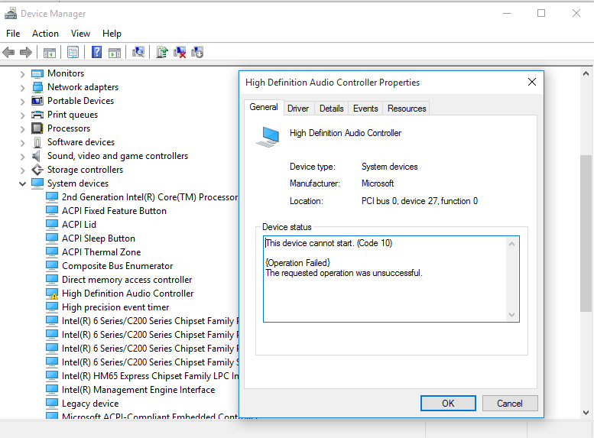This screenshot has height=438, width=594.
Task: Open the File menu
Action: point(13,34)
